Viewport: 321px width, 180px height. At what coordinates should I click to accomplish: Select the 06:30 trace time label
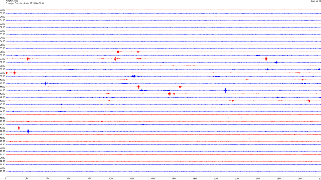pos(2,55)
